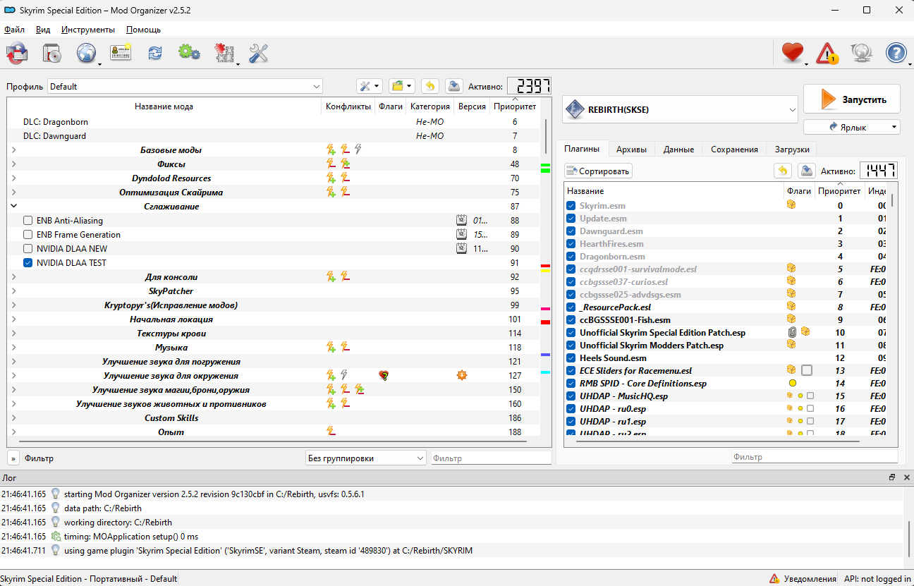Click the attachment icon on Unofficial Skyrim Special Edition Patch.esp
Image resolution: width=914 pixels, height=586 pixels.
tap(792, 332)
